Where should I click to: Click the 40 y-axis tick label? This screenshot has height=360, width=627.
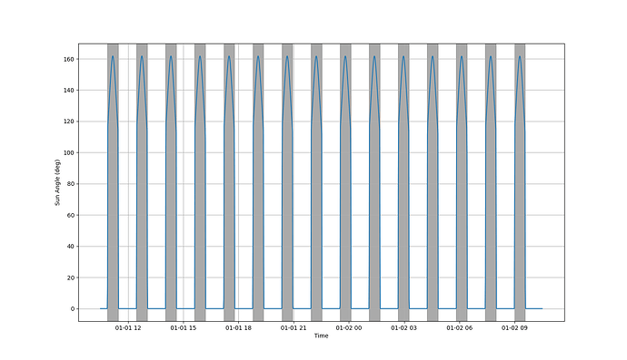tap(71, 247)
